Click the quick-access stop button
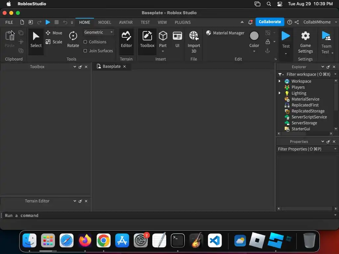This screenshot has height=254, width=339. 56,22
